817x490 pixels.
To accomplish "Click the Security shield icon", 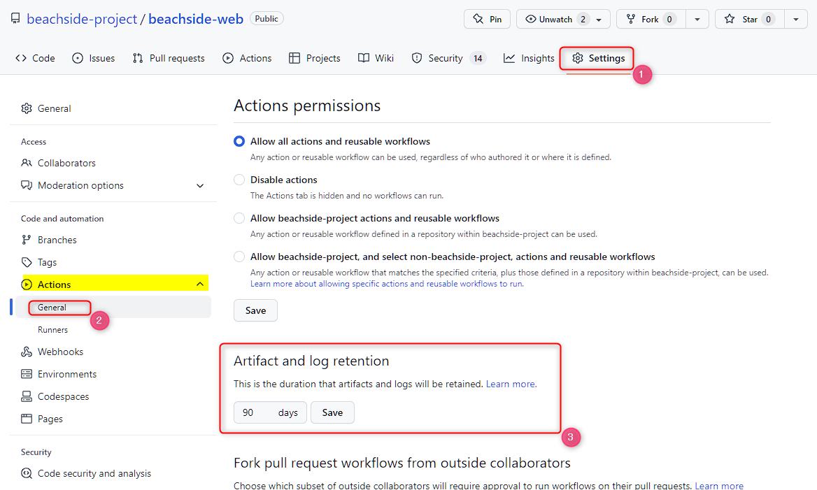I will [x=417, y=57].
